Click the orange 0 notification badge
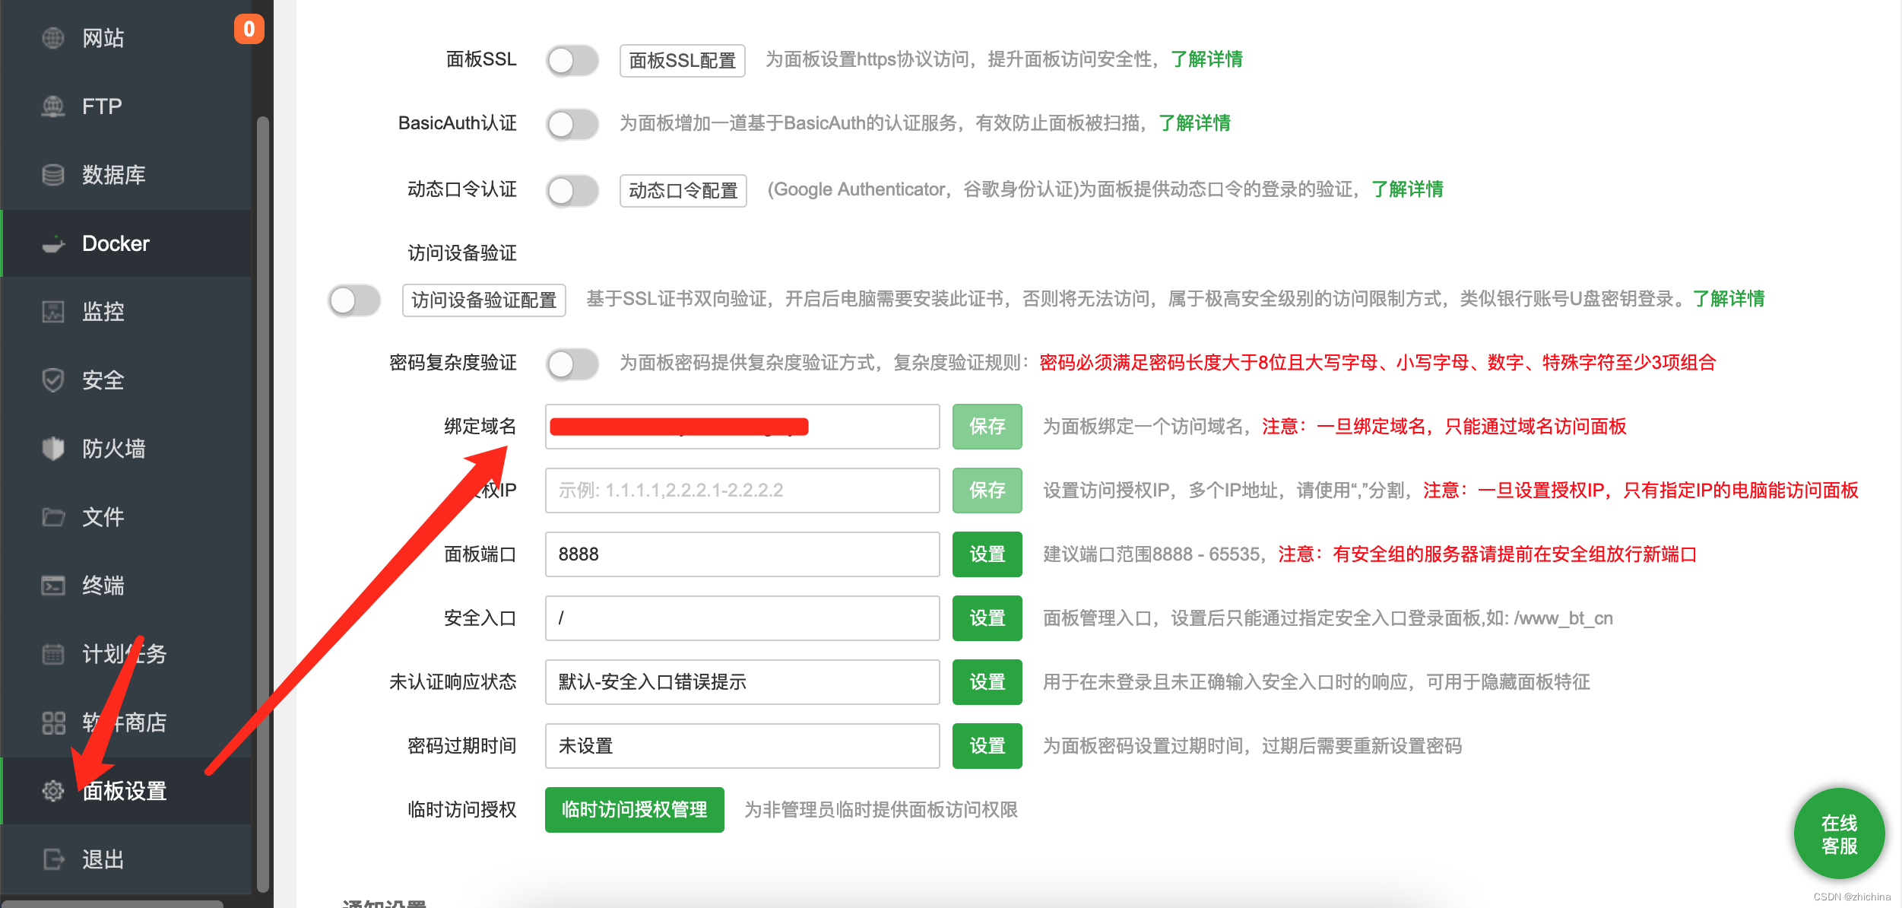This screenshot has width=1902, height=908. pyautogui.click(x=249, y=29)
